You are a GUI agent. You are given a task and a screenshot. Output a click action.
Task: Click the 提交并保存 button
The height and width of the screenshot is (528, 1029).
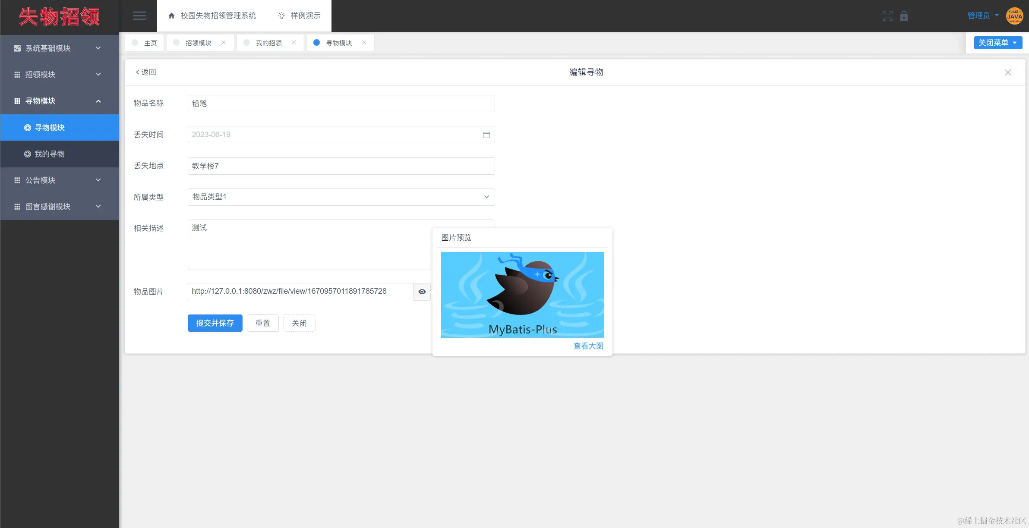(215, 323)
